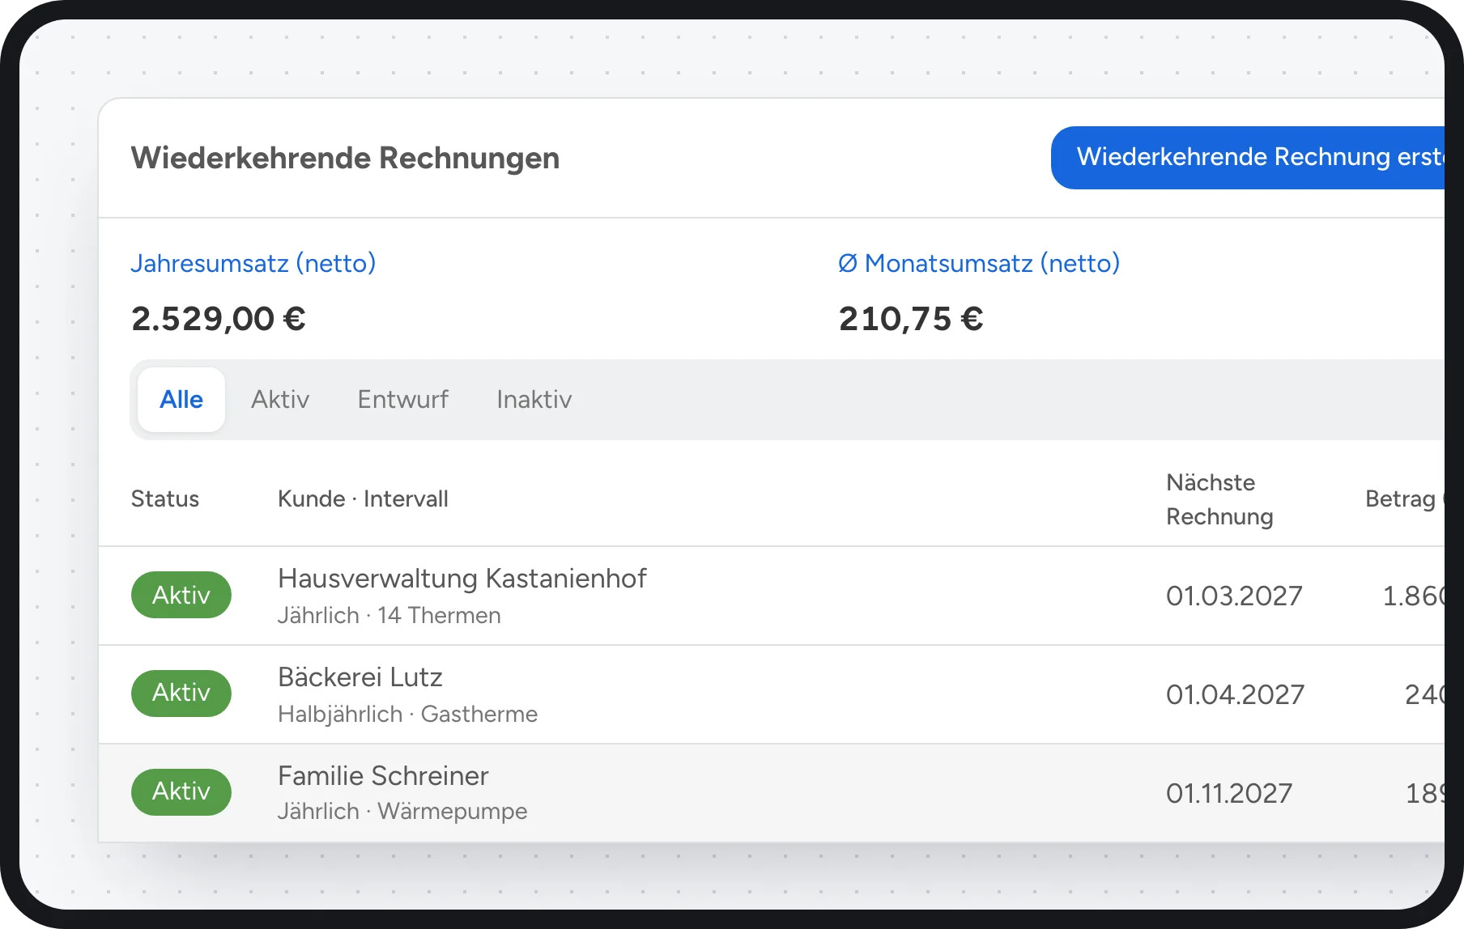
Task: Click the Aktiv badge for Familie Schreiner
Action: point(181,792)
